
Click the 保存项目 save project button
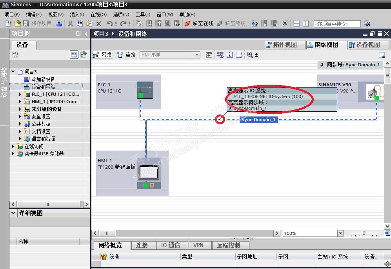tap(37, 24)
